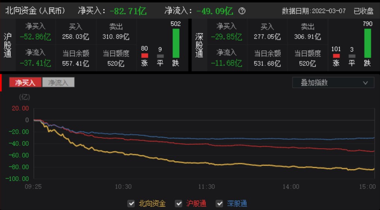Click the 11:30 mark on time axis
Image resolution: width=380 pixels, height=210 pixels.
(206, 187)
